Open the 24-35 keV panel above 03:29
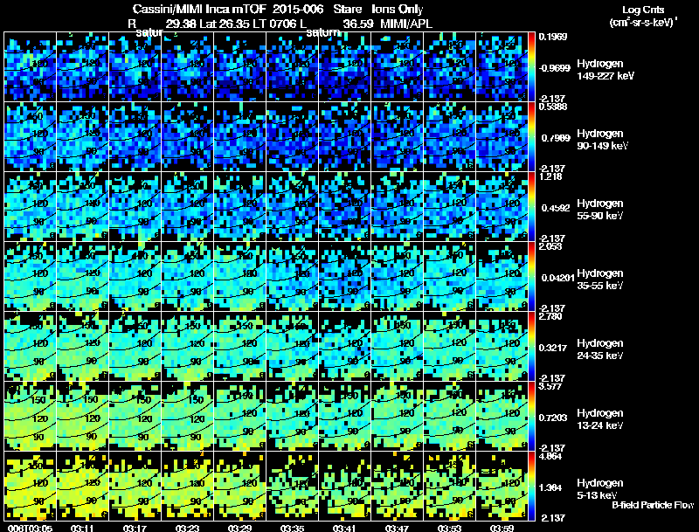 [239, 347]
